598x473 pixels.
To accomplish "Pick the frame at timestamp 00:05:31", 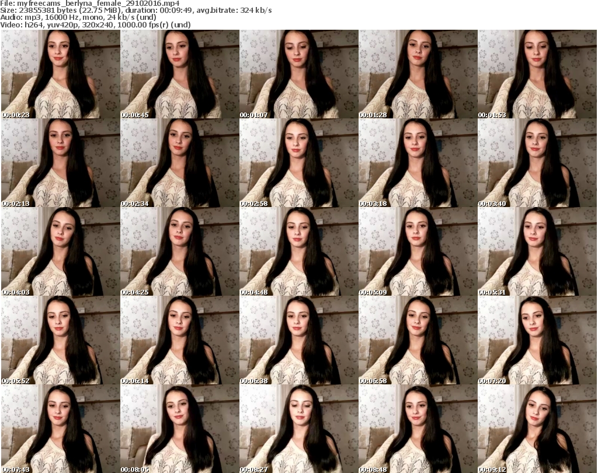I will click(537, 251).
